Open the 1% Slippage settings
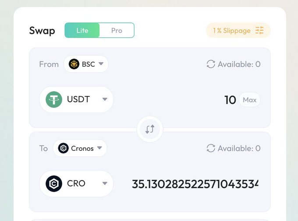 [x=232, y=30]
